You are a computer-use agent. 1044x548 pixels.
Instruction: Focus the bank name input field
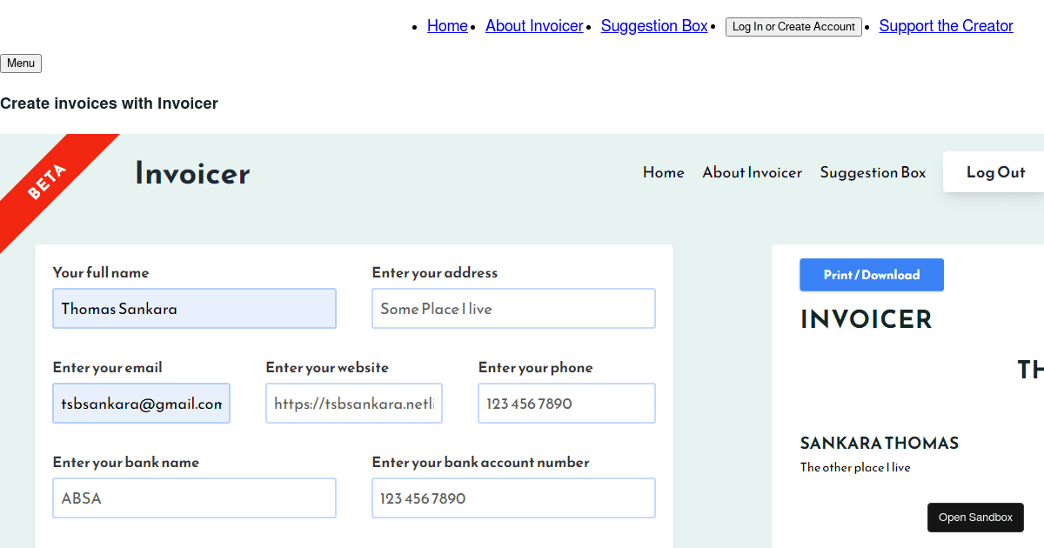point(194,498)
